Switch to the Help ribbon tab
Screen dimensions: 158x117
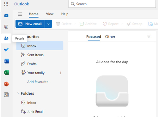[x=65, y=14]
